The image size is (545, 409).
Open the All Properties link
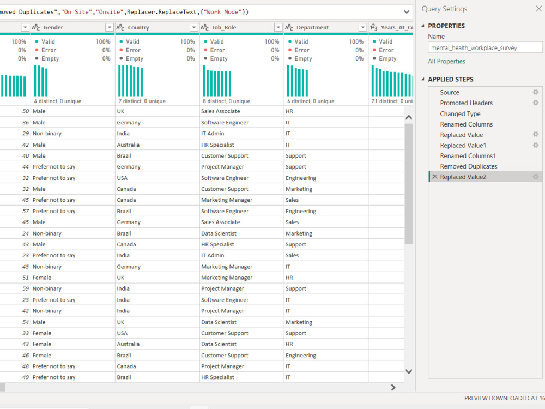tap(446, 61)
